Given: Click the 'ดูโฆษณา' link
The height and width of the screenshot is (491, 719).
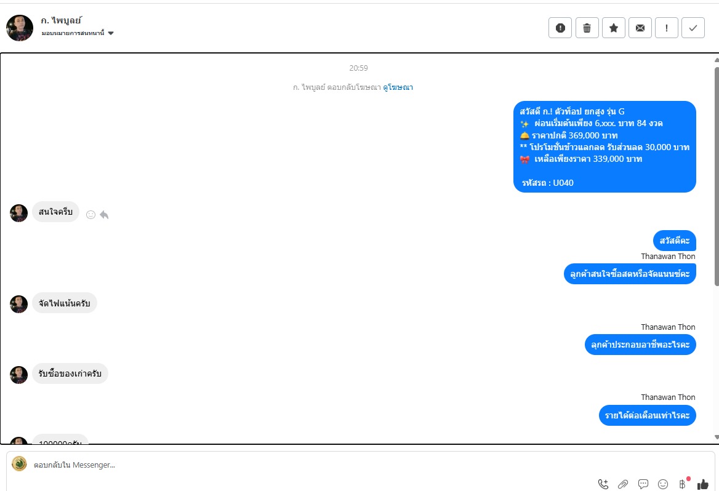Looking at the screenshot, I should [398, 87].
